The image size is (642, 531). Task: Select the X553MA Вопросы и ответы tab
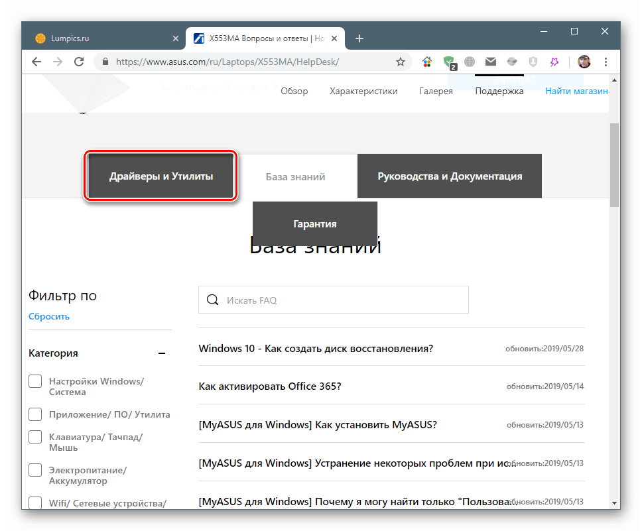click(x=265, y=38)
